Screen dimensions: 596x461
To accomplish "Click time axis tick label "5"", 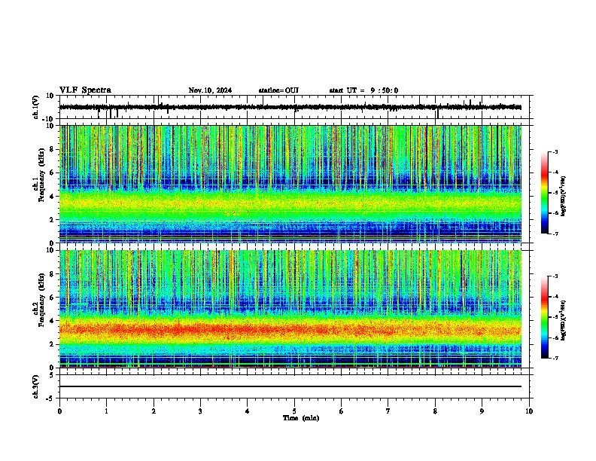I will click(294, 411).
